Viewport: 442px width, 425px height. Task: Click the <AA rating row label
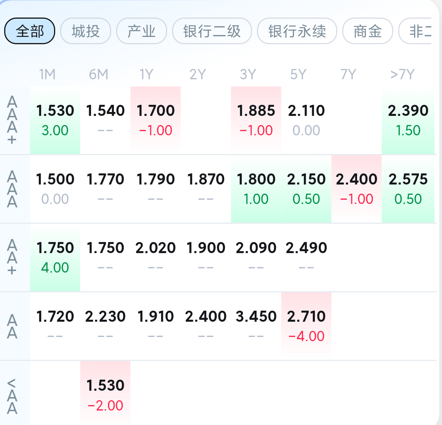click(x=12, y=396)
